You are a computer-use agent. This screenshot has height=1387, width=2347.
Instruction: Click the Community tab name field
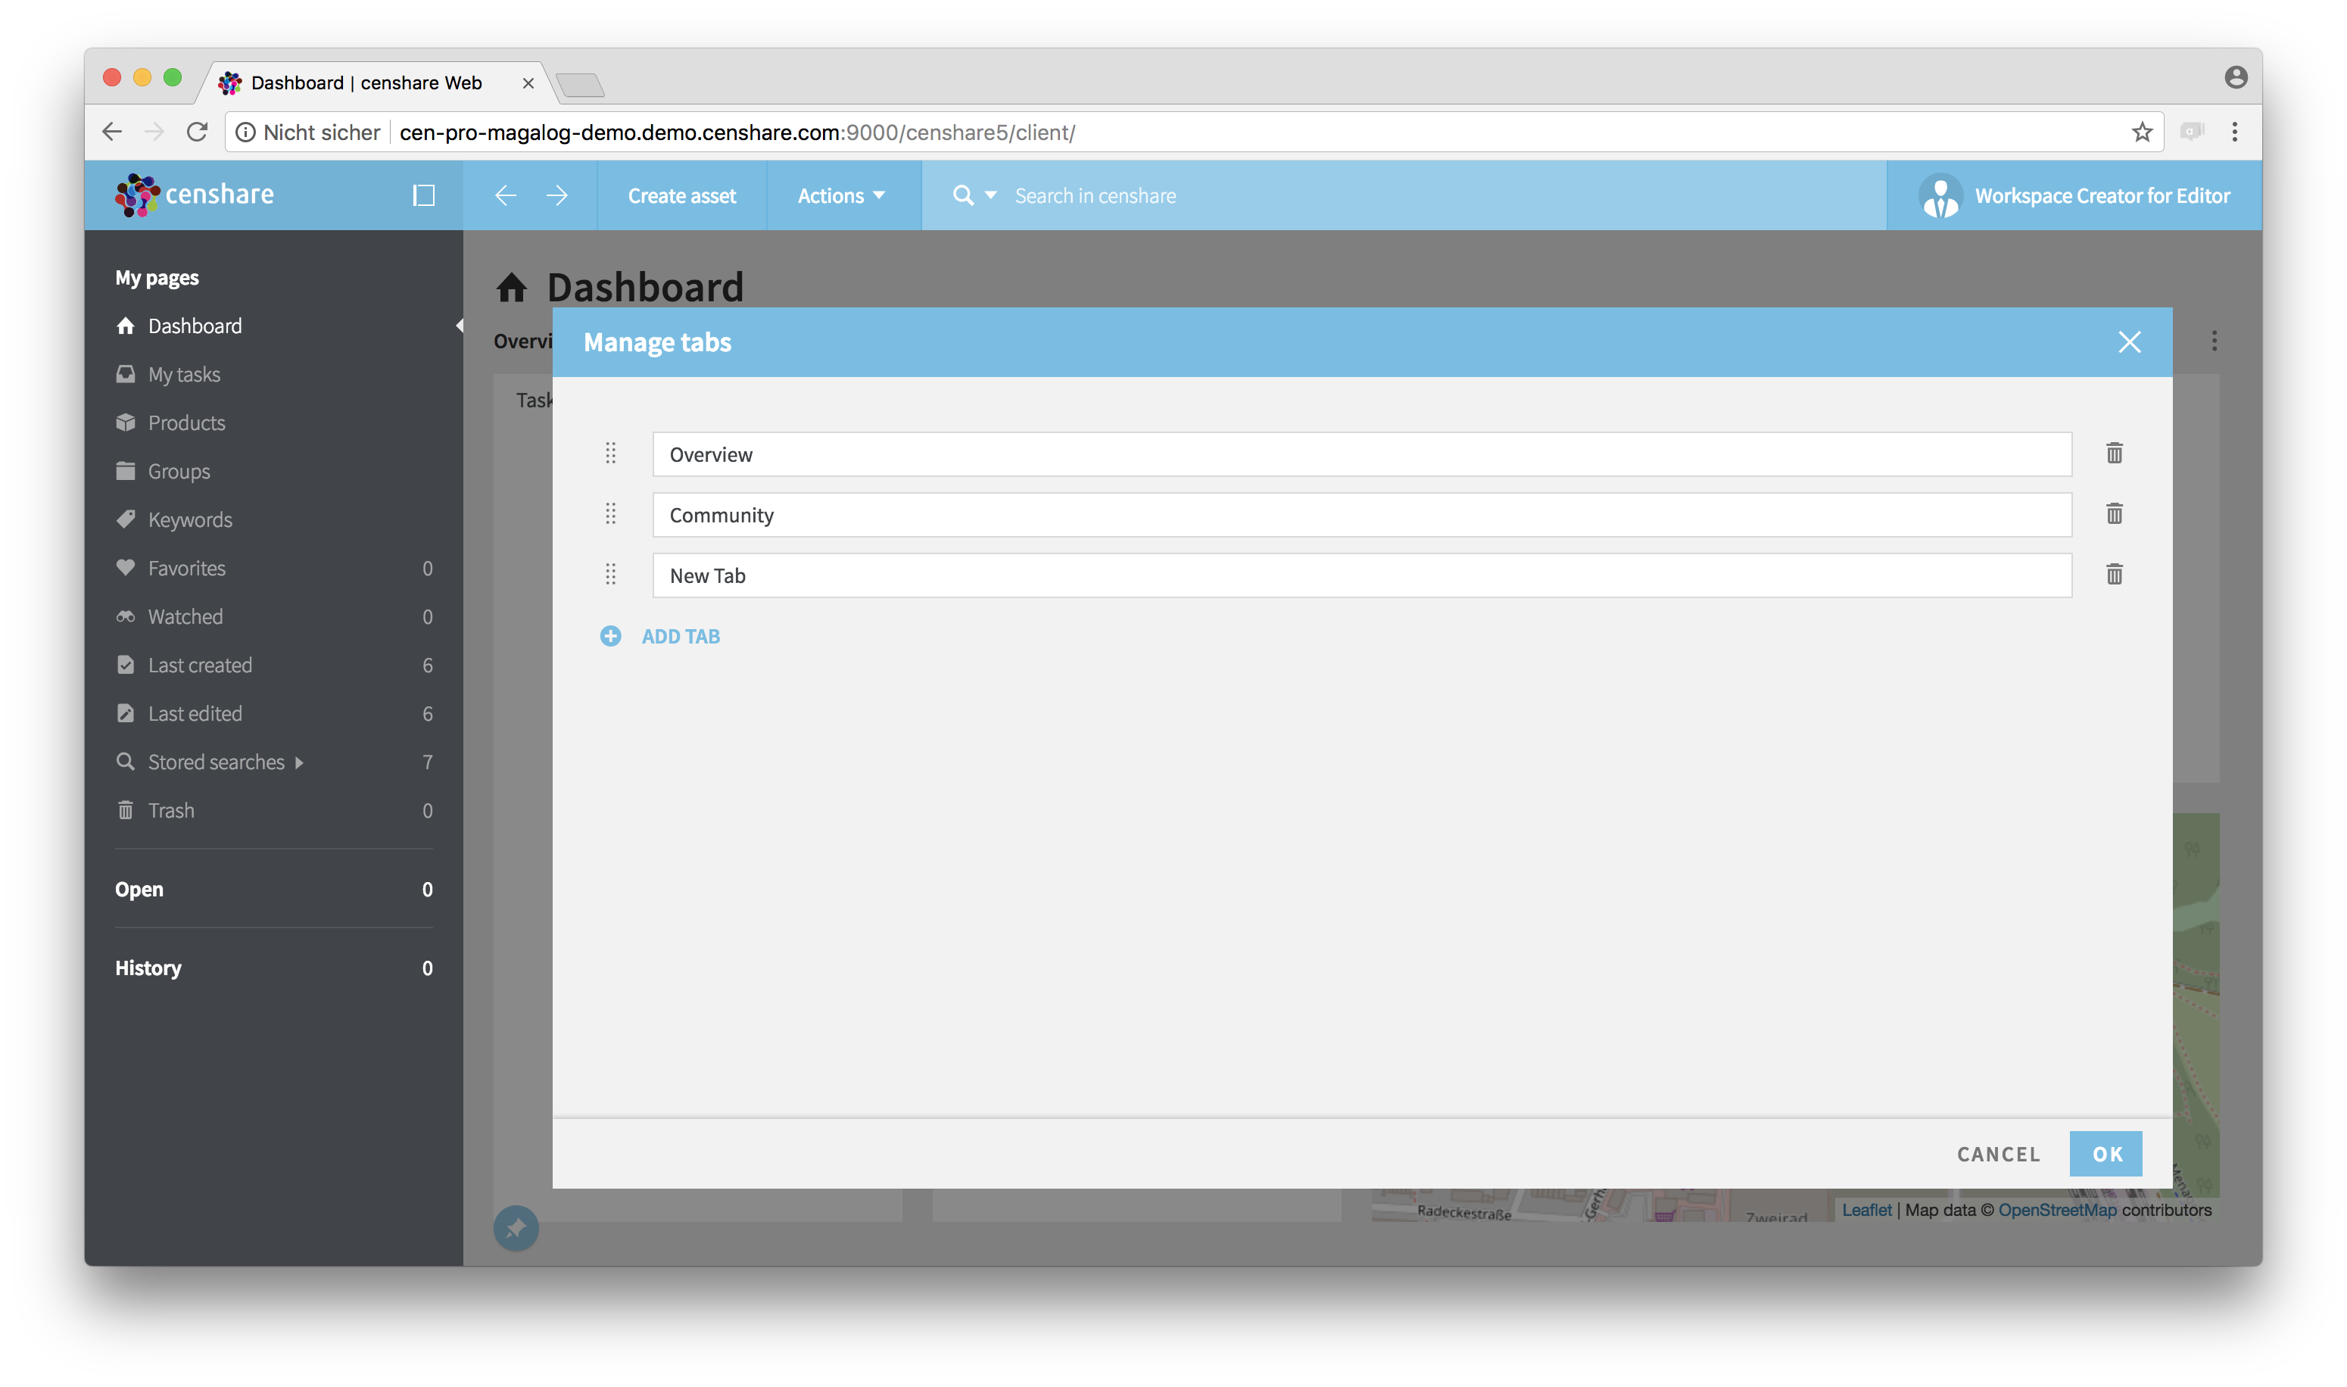tap(1361, 515)
